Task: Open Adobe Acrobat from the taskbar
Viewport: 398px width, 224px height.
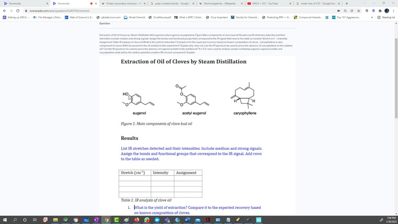Action: tap(208, 220)
